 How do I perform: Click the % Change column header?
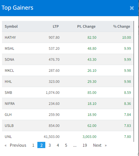point(121,27)
